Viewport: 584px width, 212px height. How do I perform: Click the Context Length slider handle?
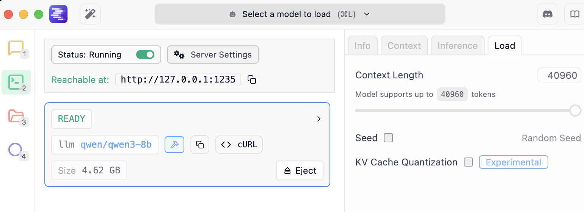[575, 111]
